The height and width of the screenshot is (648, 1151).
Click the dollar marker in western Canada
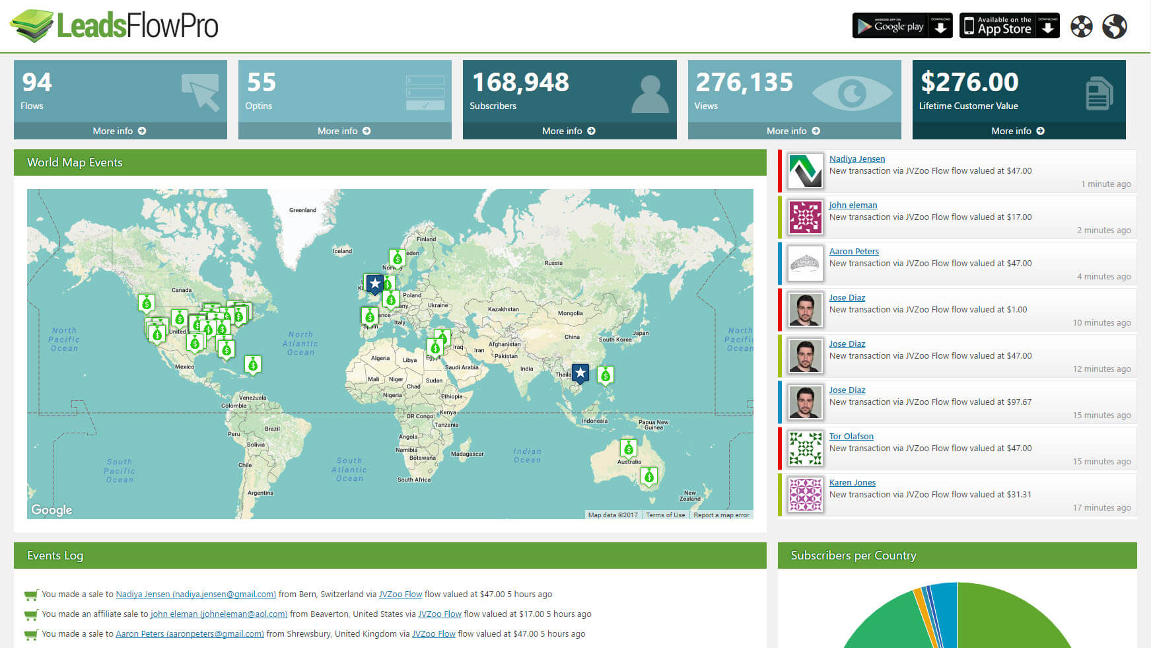pos(147,303)
